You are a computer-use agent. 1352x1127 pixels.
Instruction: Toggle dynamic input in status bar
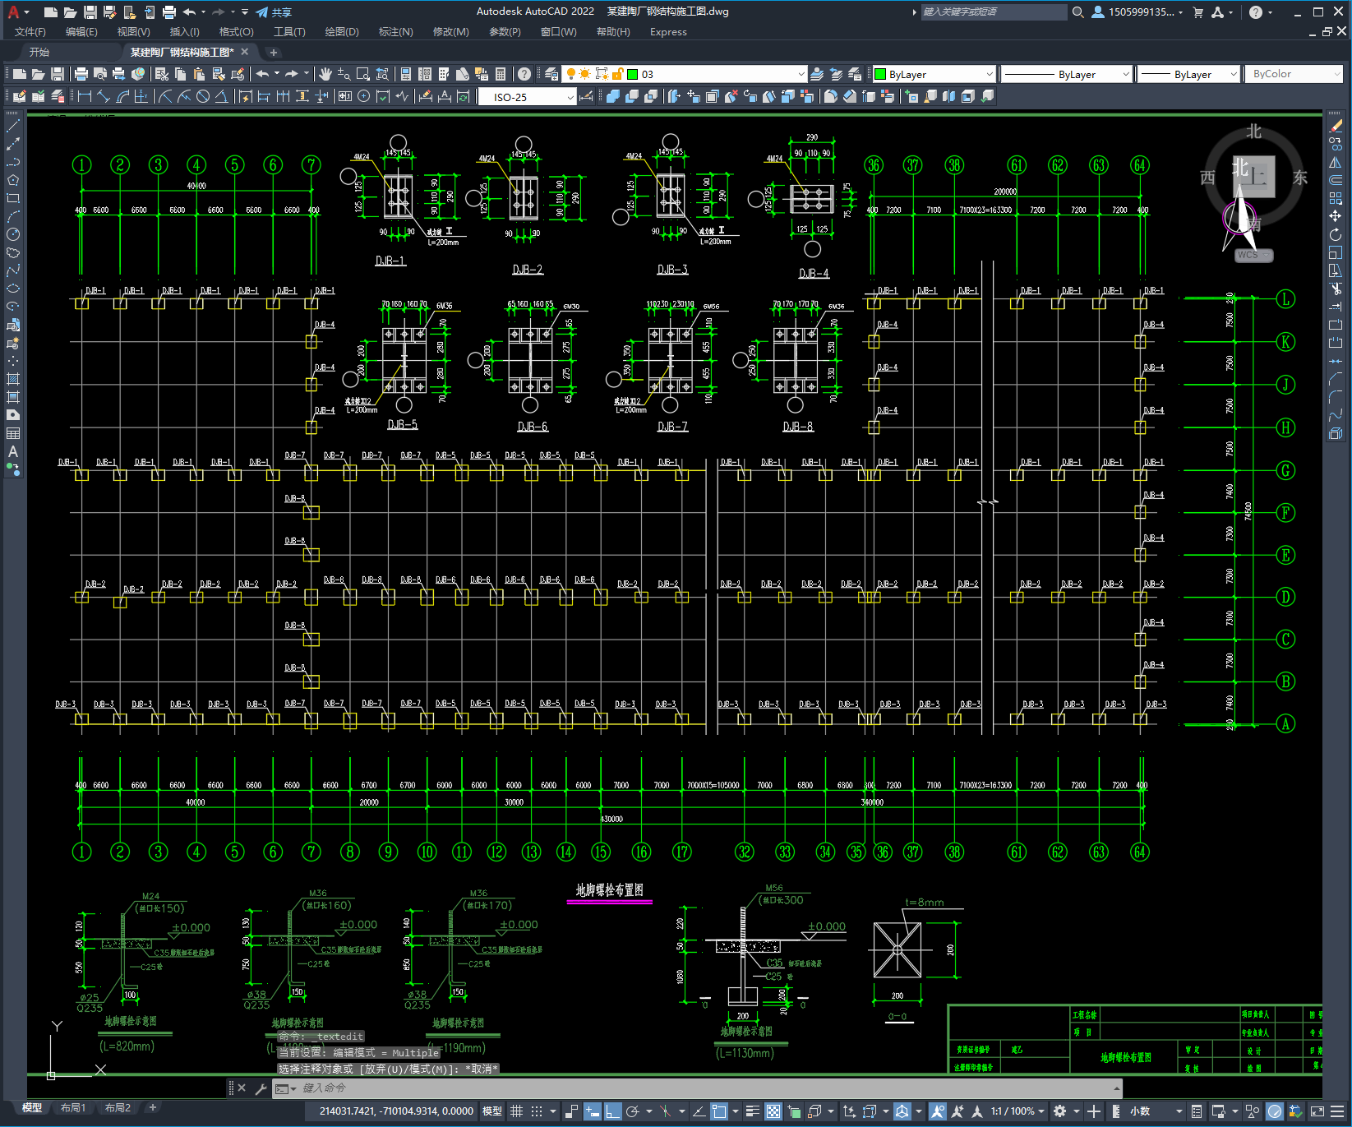coord(592,1111)
